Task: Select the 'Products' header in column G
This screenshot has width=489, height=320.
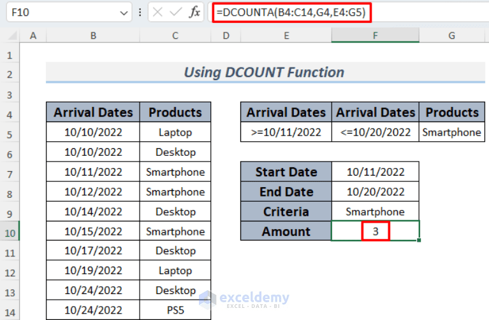Action: [451, 112]
